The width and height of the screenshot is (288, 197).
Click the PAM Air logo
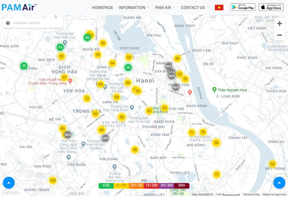[x=20, y=7]
